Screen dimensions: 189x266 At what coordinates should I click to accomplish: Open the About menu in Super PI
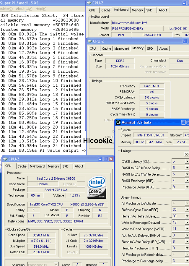(x=24, y=9)
